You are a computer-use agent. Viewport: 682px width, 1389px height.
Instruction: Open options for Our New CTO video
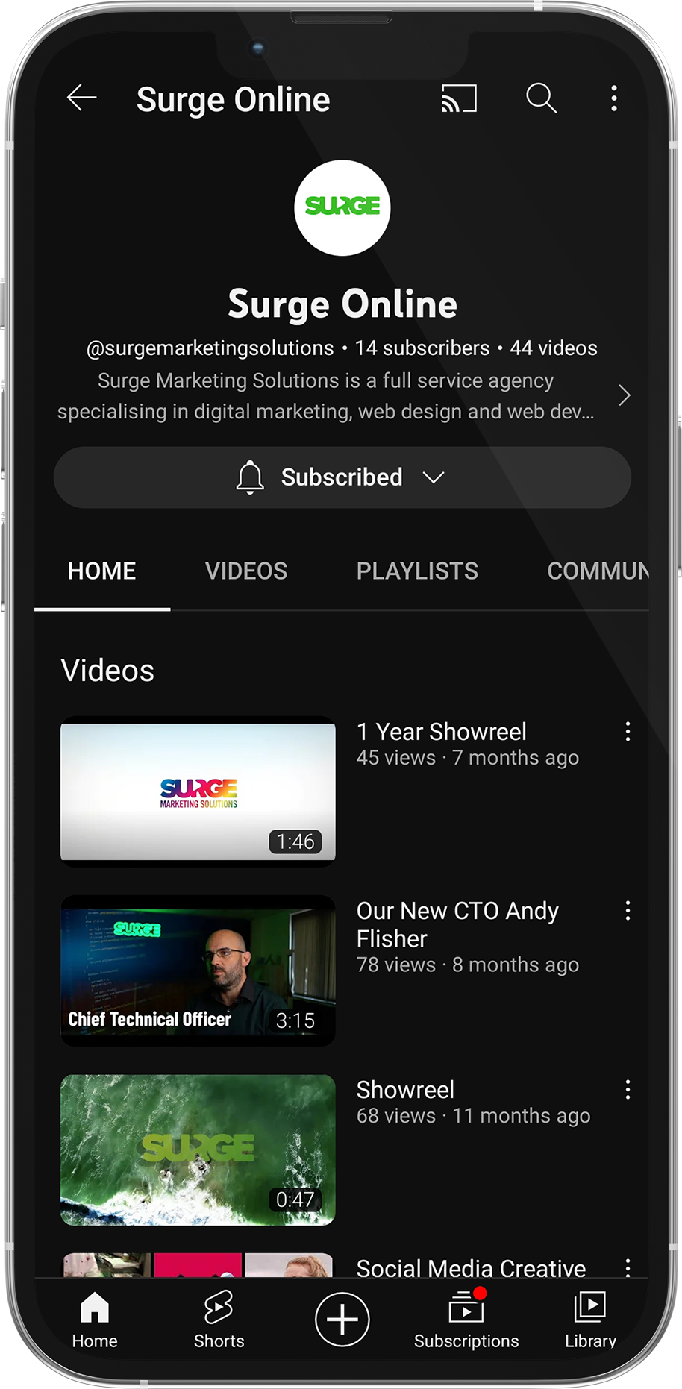pyautogui.click(x=628, y=911)
